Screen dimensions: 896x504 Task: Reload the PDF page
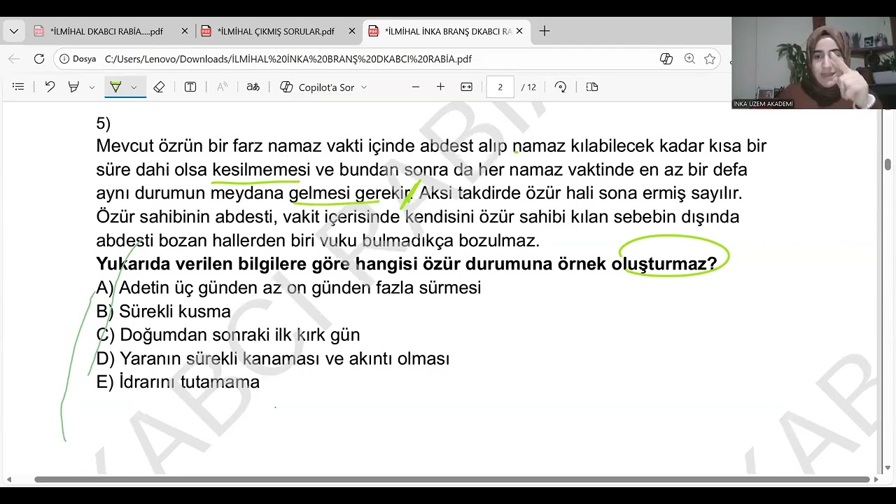39,59
